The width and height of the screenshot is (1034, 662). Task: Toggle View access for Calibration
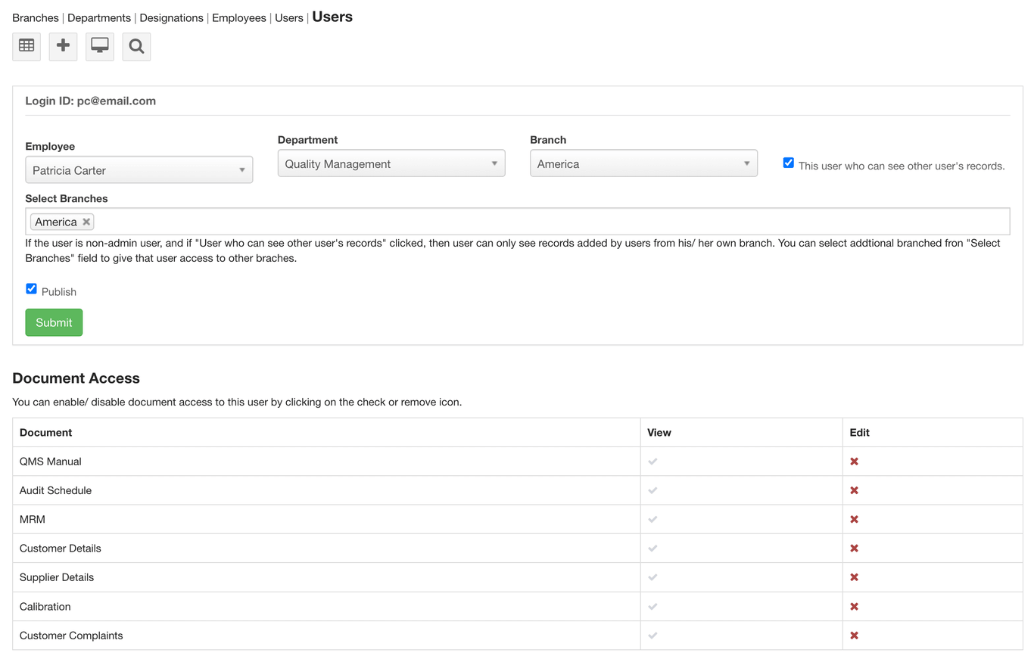[652, 607]
